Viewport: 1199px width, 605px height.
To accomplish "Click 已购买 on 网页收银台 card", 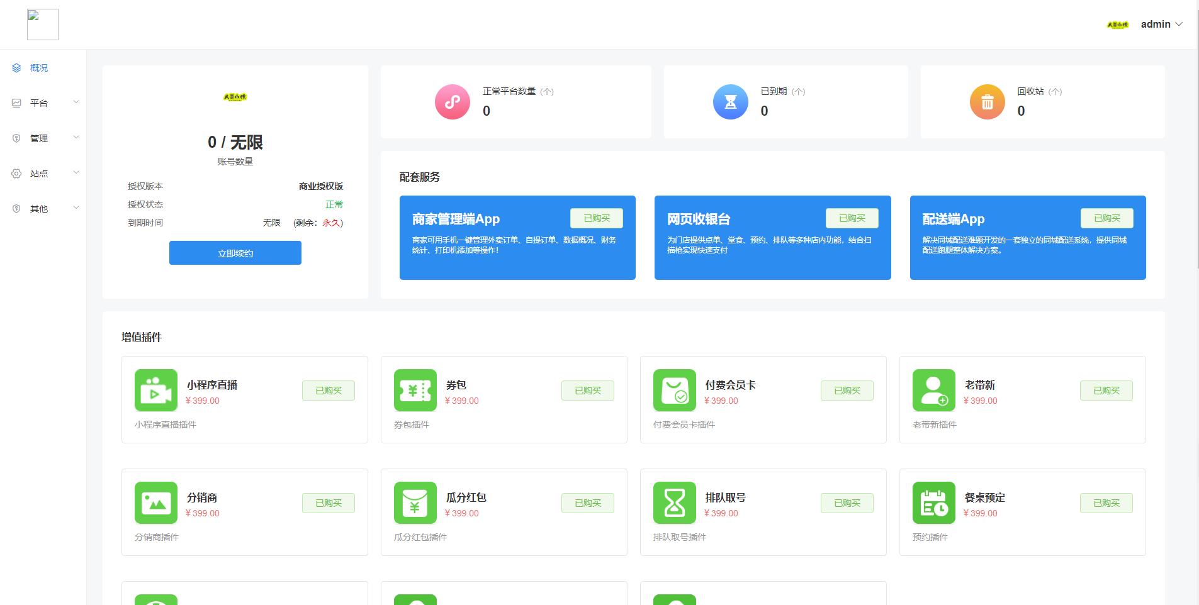I will click(852, 218).
